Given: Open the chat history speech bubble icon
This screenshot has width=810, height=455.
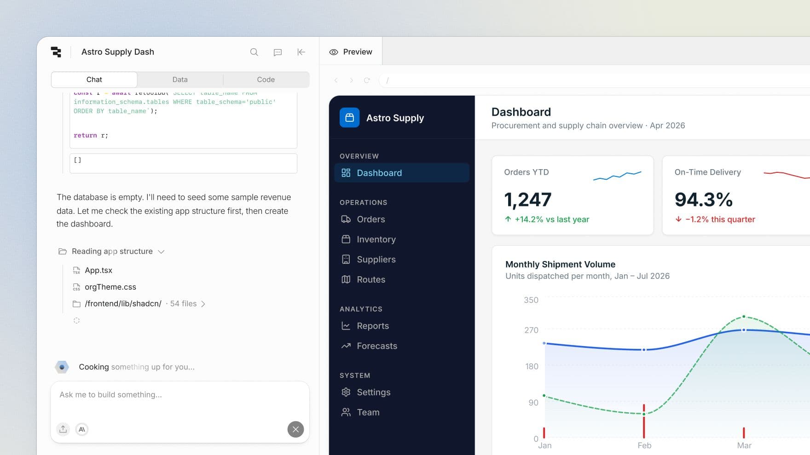Looking at the screenshot, I should [x=278, y=52].
